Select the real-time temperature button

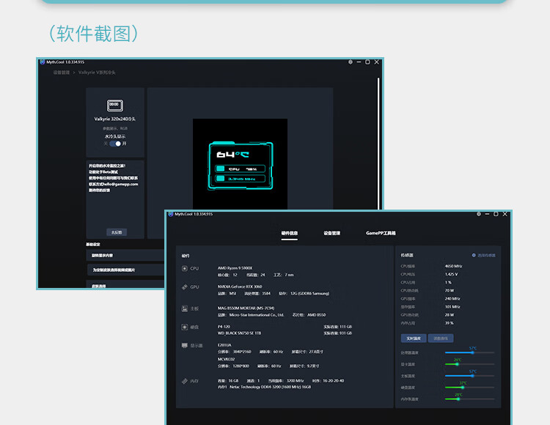pyautogui.click(x=414, y=338)
